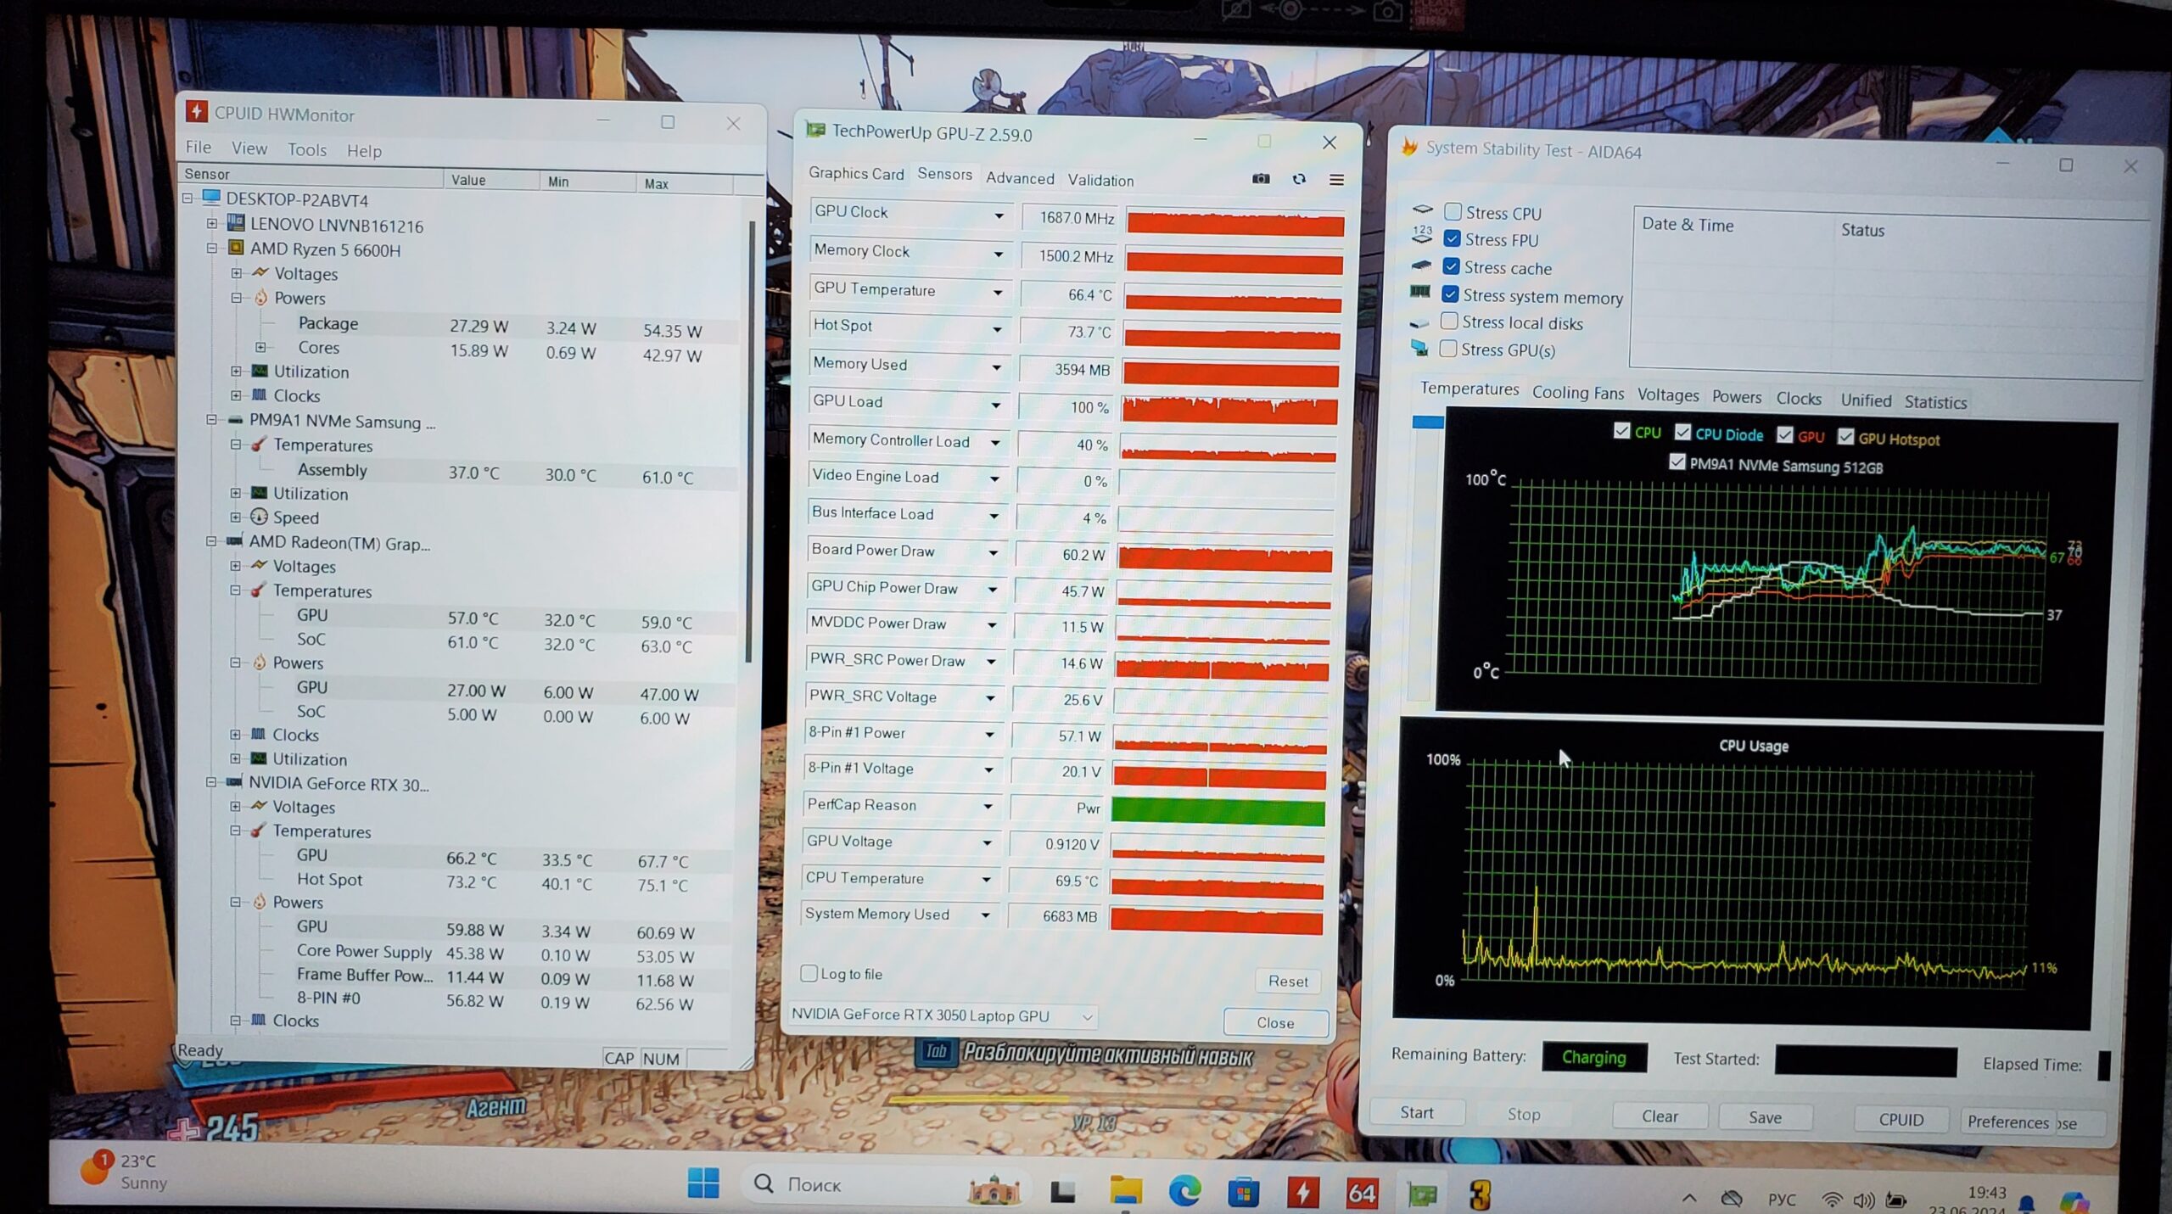The image size is (2172, 1214).
Task: Toggle the Log to file checkbox
Action: tap(809, 973)
